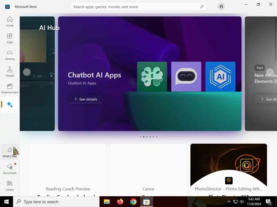Select the third carousel page dot
The width and height of the screenshot is (277, 207).
click(x=147, y=137)
